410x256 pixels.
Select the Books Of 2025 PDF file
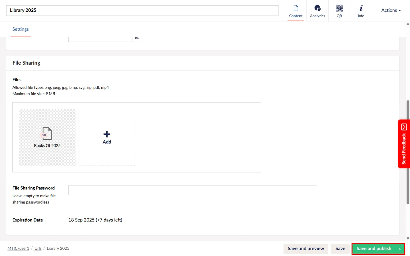(47, 137)
